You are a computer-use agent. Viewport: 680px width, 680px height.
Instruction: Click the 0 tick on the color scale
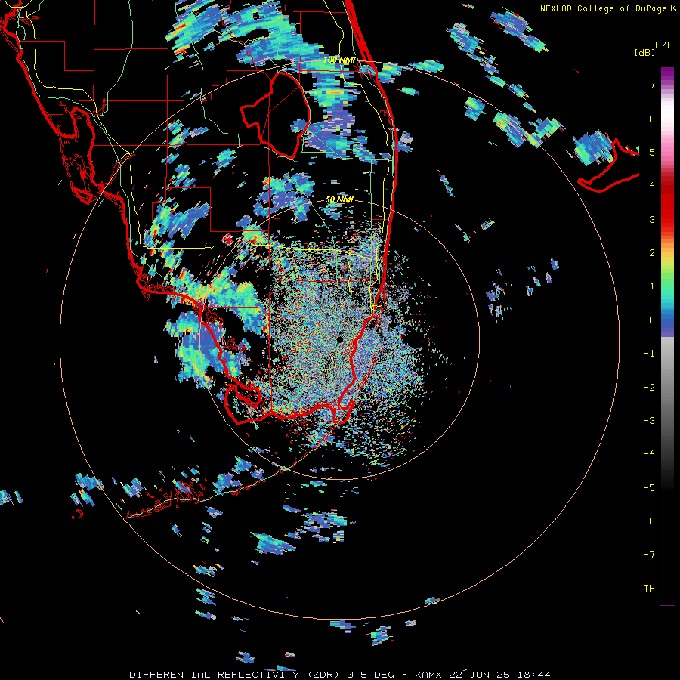[x=652, y=320]
